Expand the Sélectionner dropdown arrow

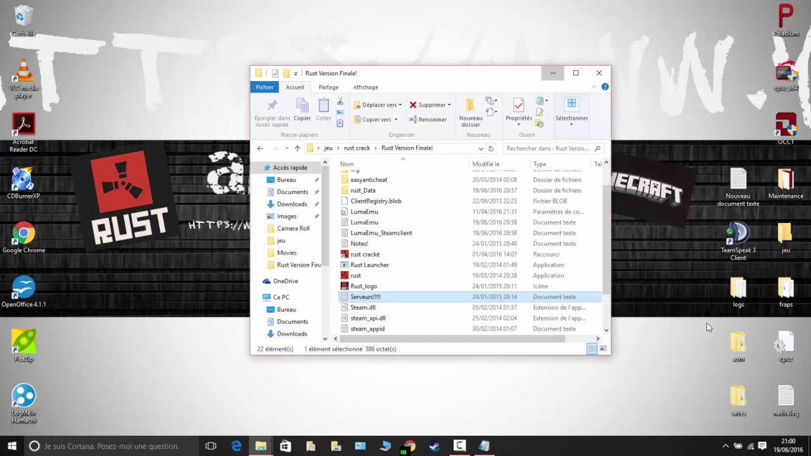pyautogui.click(x=572, y=124)
